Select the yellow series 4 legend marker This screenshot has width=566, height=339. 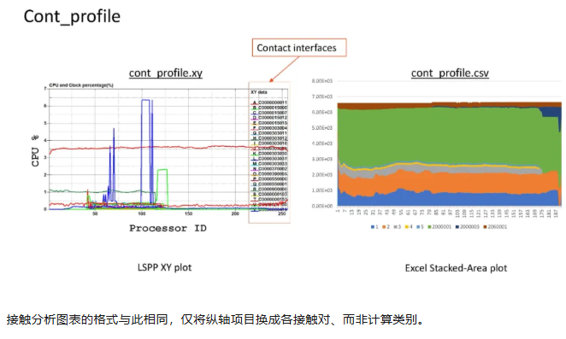pyautogui.click(x=406, y=227)
